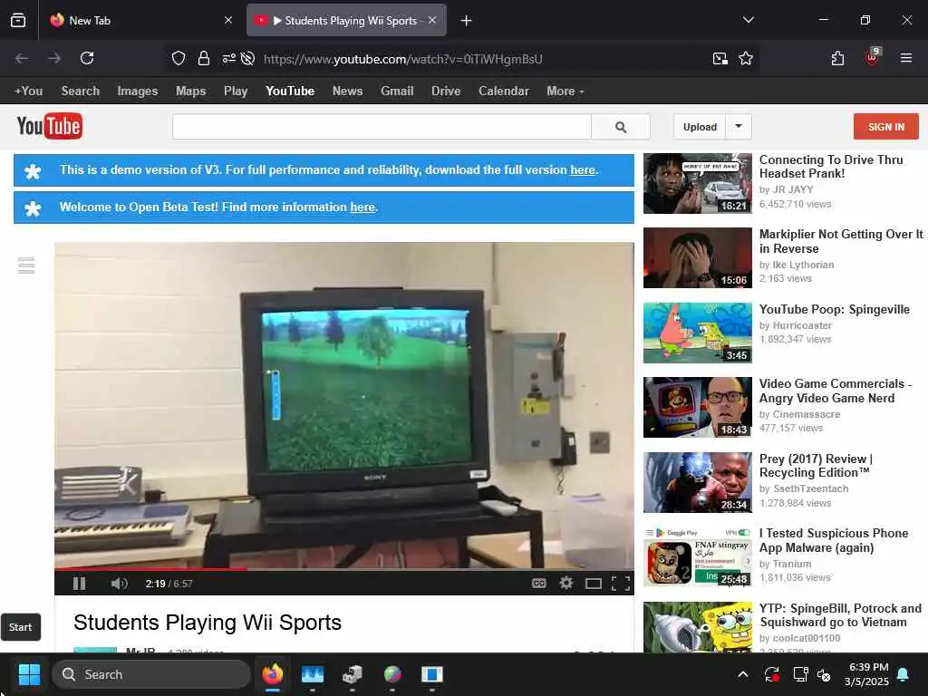Click the YouTube search magnifier button
This screenshot has height=696, width=928.
point(621,127)
